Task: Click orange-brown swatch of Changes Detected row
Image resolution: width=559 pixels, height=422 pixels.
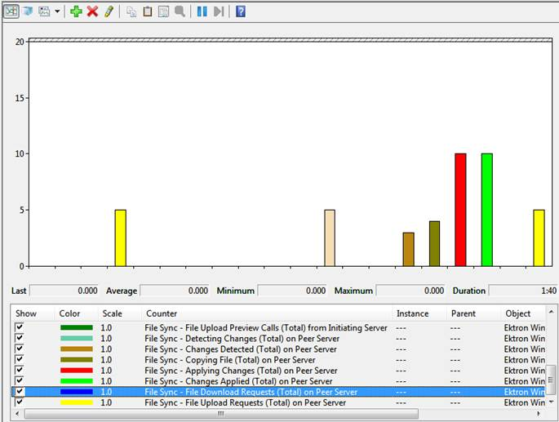Action: (77, 349)
